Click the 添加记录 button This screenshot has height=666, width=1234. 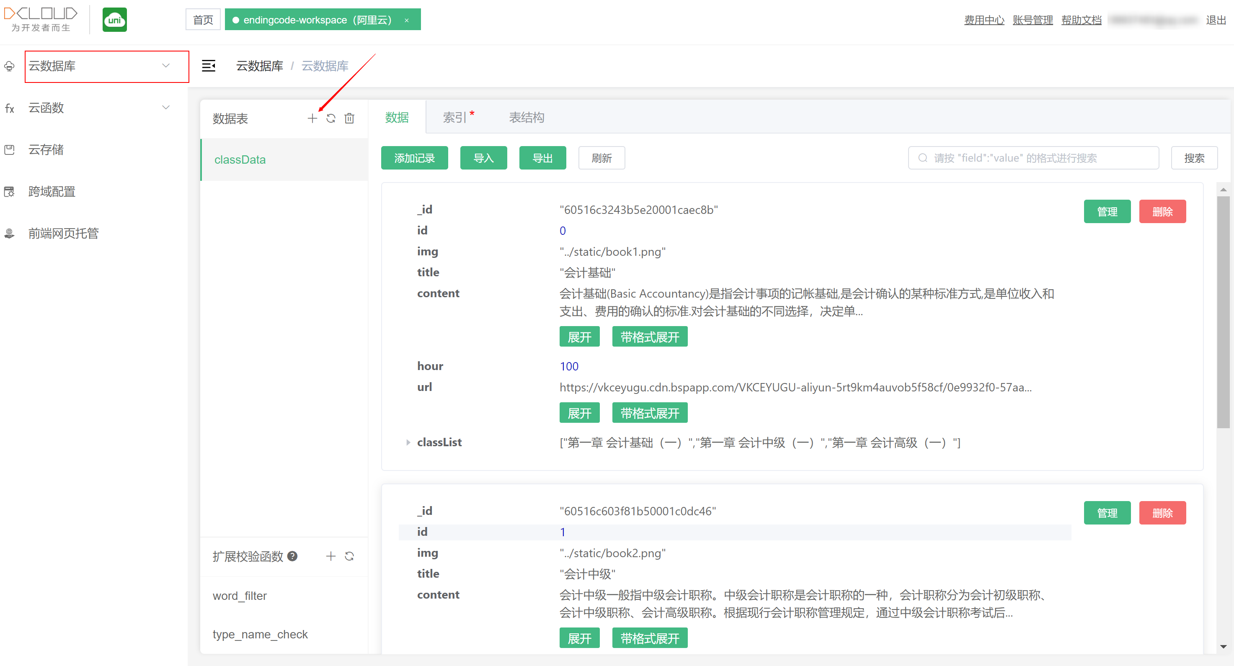pos(414,157)
